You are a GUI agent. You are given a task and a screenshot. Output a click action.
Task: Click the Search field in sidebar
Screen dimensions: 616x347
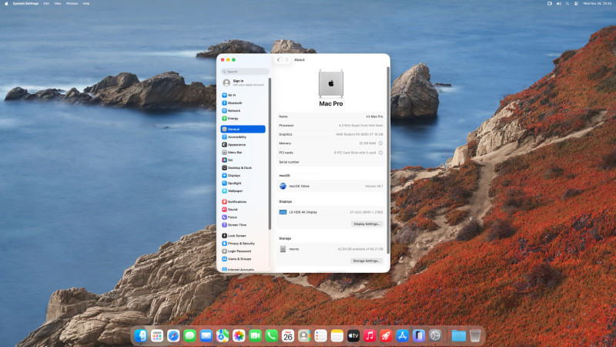tap(245, 72)
